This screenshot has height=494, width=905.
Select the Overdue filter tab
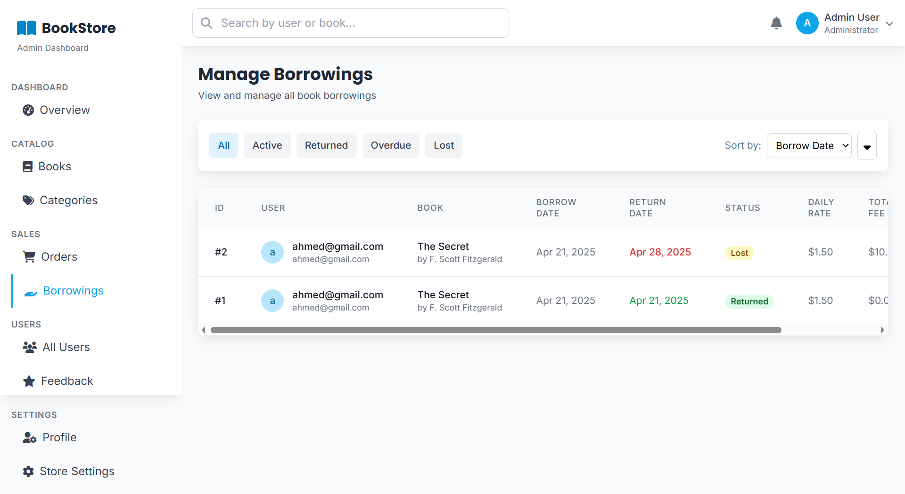390,146
